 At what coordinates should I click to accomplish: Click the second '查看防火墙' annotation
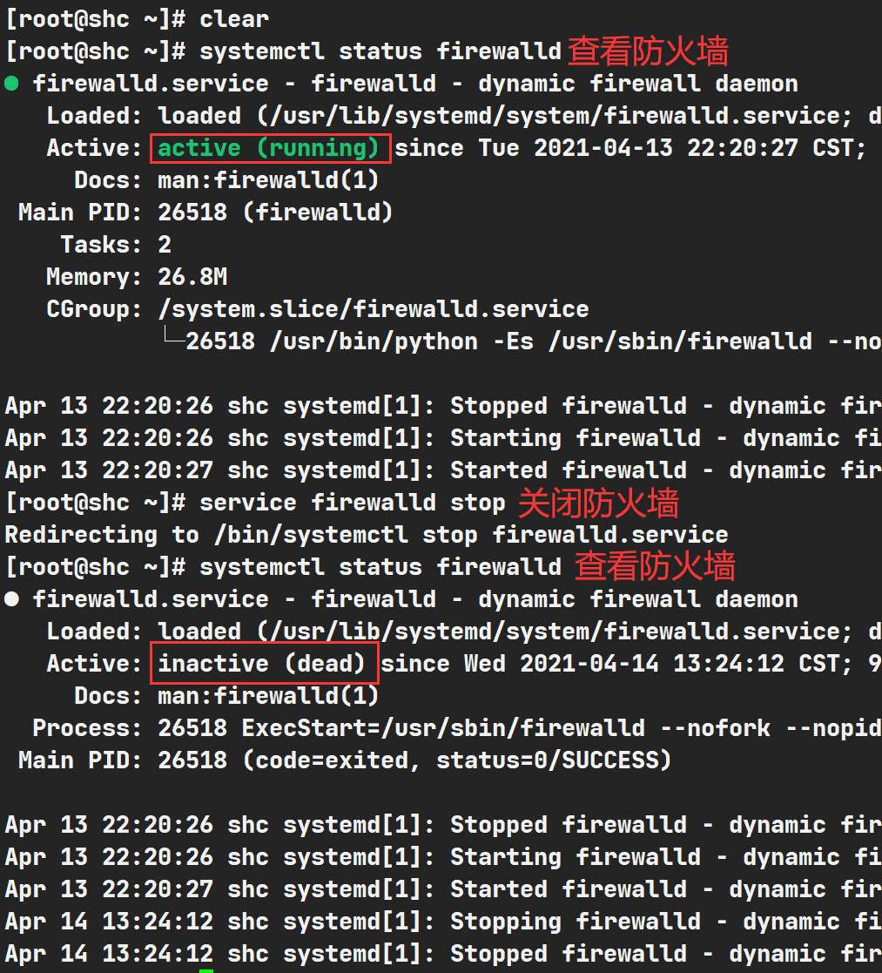[x=655, y=566]
